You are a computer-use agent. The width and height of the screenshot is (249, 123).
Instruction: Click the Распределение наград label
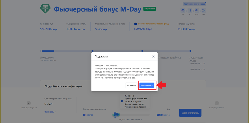[x=196, y=59]
